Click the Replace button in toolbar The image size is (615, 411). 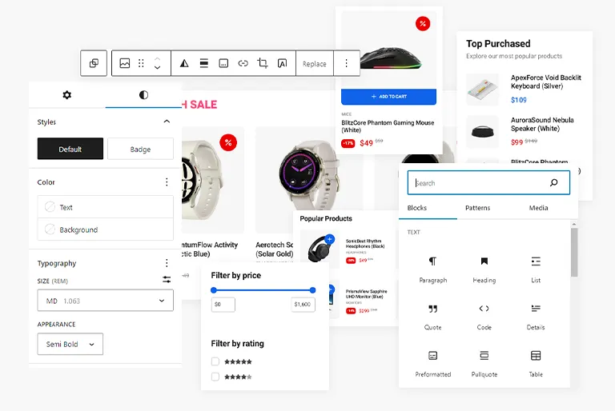[x=314, y=63]
